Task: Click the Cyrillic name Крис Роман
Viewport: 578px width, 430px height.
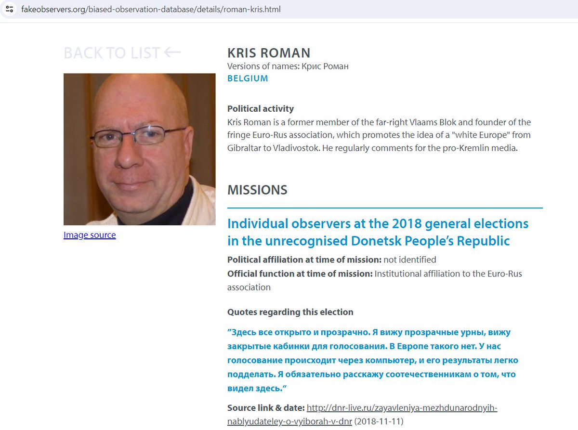Action: coord(325,66)
